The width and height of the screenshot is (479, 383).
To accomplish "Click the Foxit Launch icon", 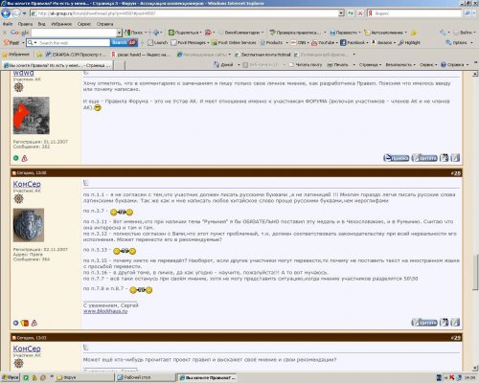I will point(150,42).
